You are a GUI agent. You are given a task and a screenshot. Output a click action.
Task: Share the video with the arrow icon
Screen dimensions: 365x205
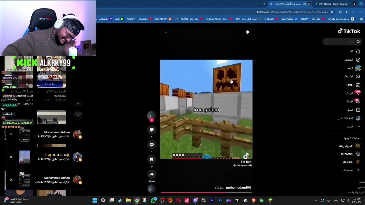pos(152,174)
